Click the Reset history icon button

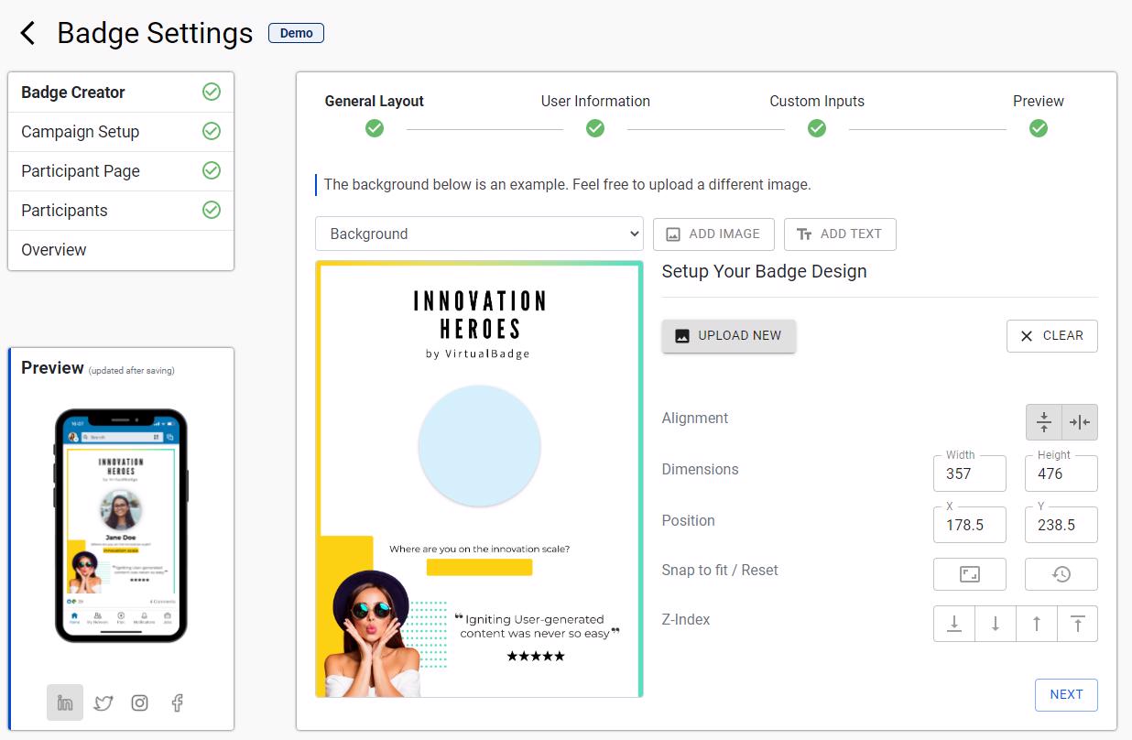coord(1061,574)
